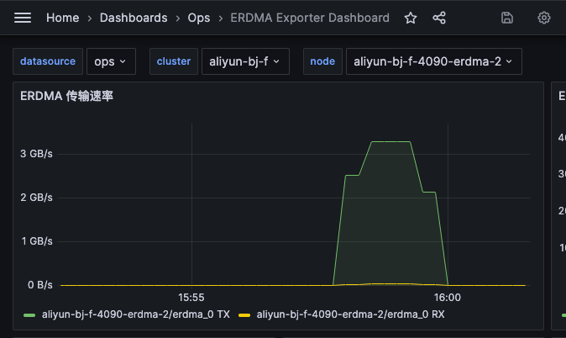
Task: Click green TX legend color swatch
Action: coord(29,314)
